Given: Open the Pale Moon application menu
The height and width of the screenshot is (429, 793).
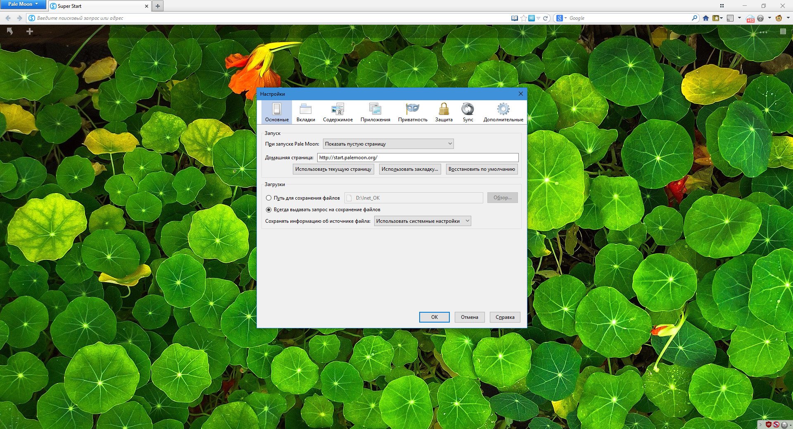Looking at the screenshot, I should click(x=23, y=4).
